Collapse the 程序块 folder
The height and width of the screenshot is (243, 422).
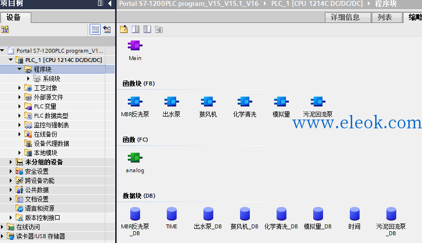20,69
